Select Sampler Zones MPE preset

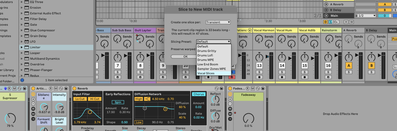tap(214, 69)
